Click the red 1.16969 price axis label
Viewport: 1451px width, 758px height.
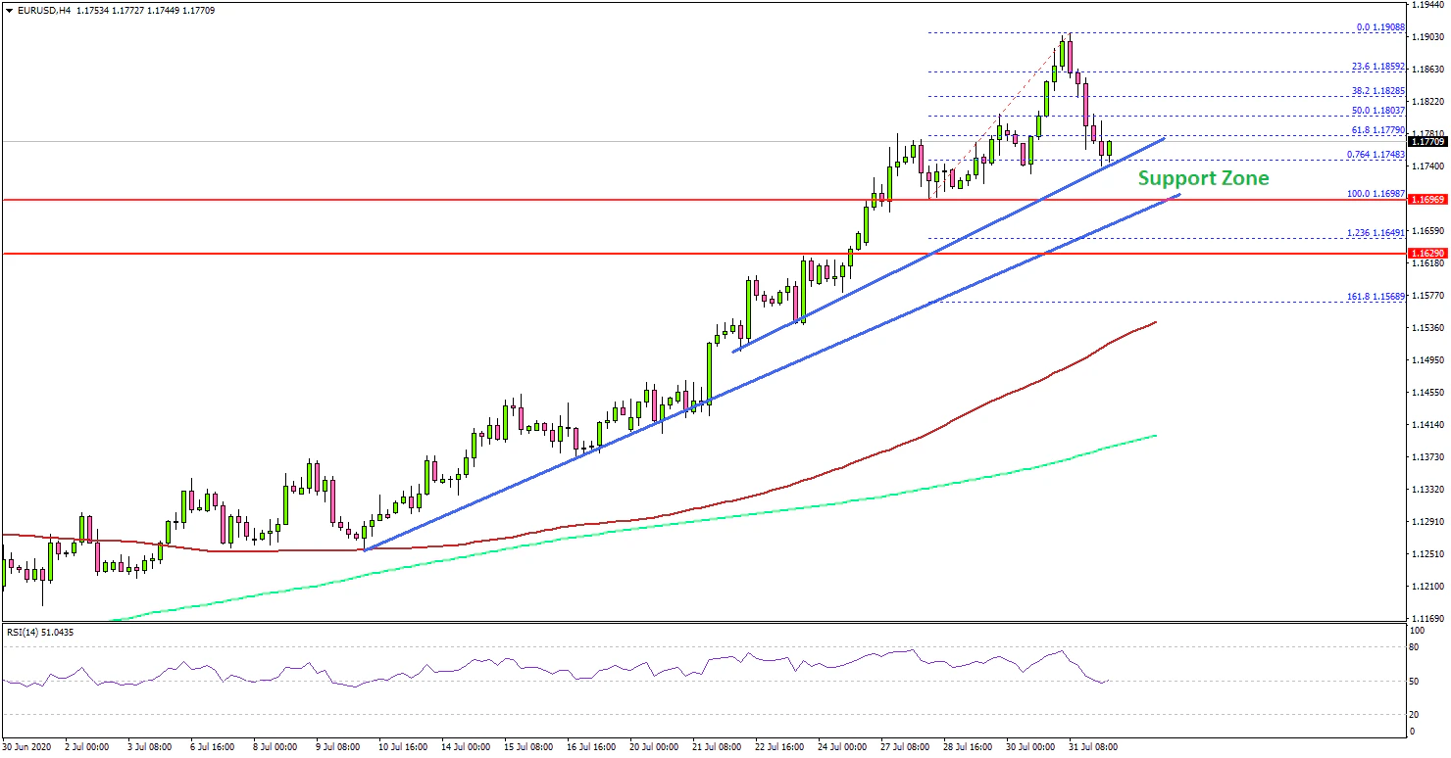pyautogui.click(x=1429, y=200)
